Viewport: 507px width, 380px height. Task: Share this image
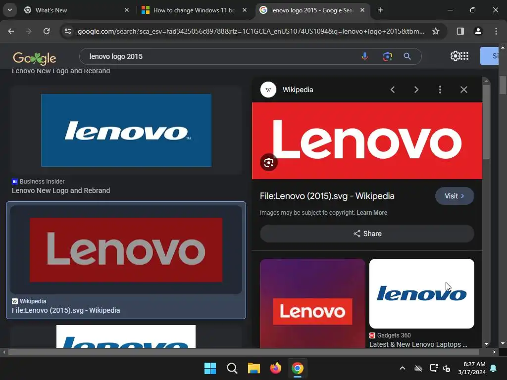[367, 234]
